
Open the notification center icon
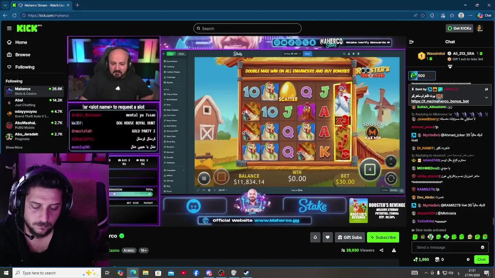487,273
